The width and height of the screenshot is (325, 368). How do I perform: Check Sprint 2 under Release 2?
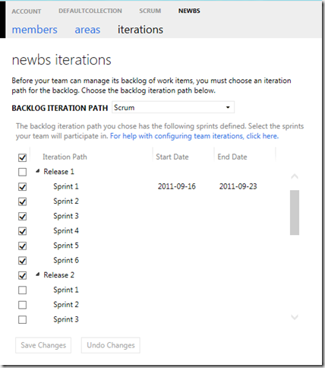22,305
